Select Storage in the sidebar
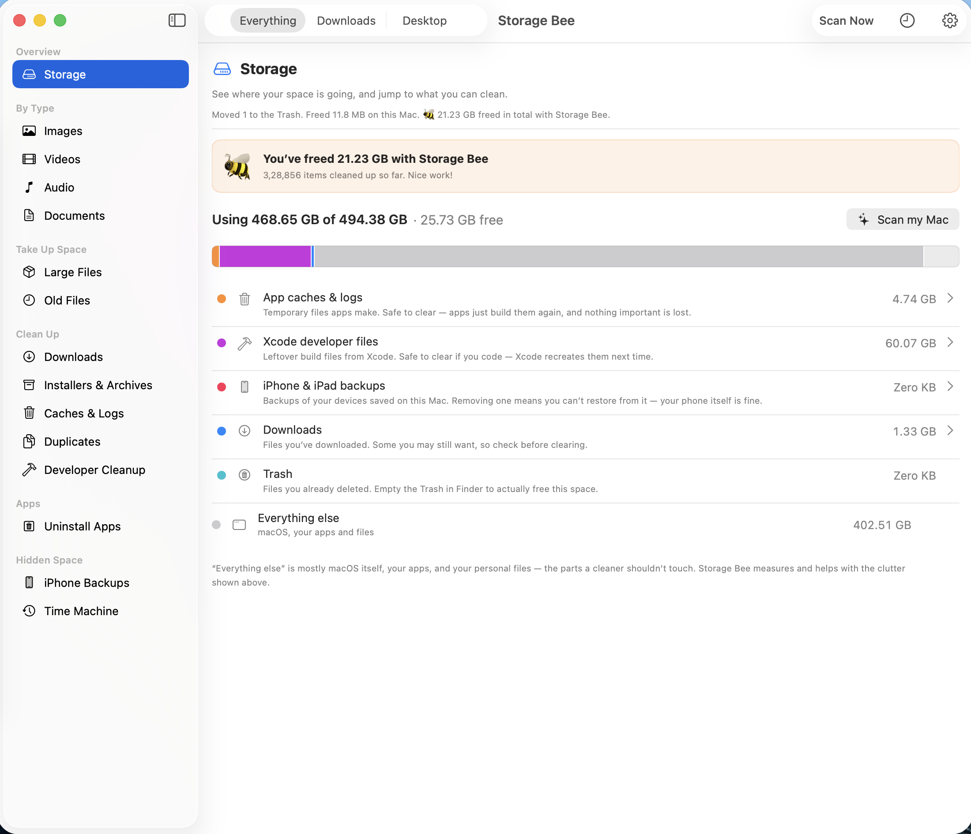 tap(100, 74)
